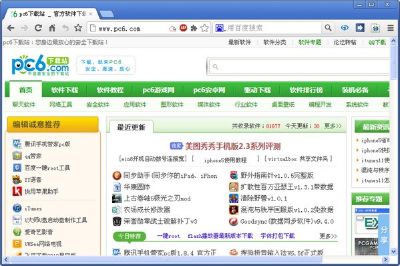Open the 软件排行榜 navigation tab

point(306,90)
